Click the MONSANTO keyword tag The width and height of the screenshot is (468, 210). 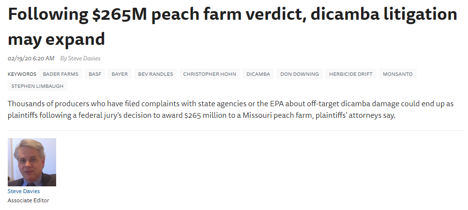(x=397, y=74)
